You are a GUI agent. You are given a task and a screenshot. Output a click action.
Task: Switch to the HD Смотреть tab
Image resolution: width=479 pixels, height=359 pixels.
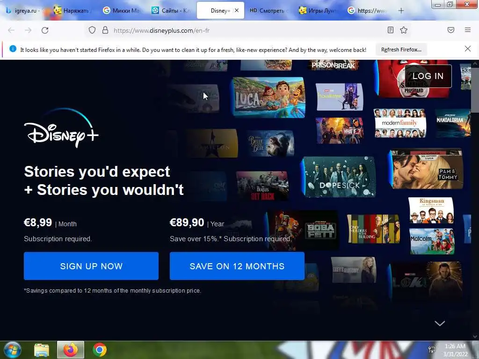coord(267,11)
